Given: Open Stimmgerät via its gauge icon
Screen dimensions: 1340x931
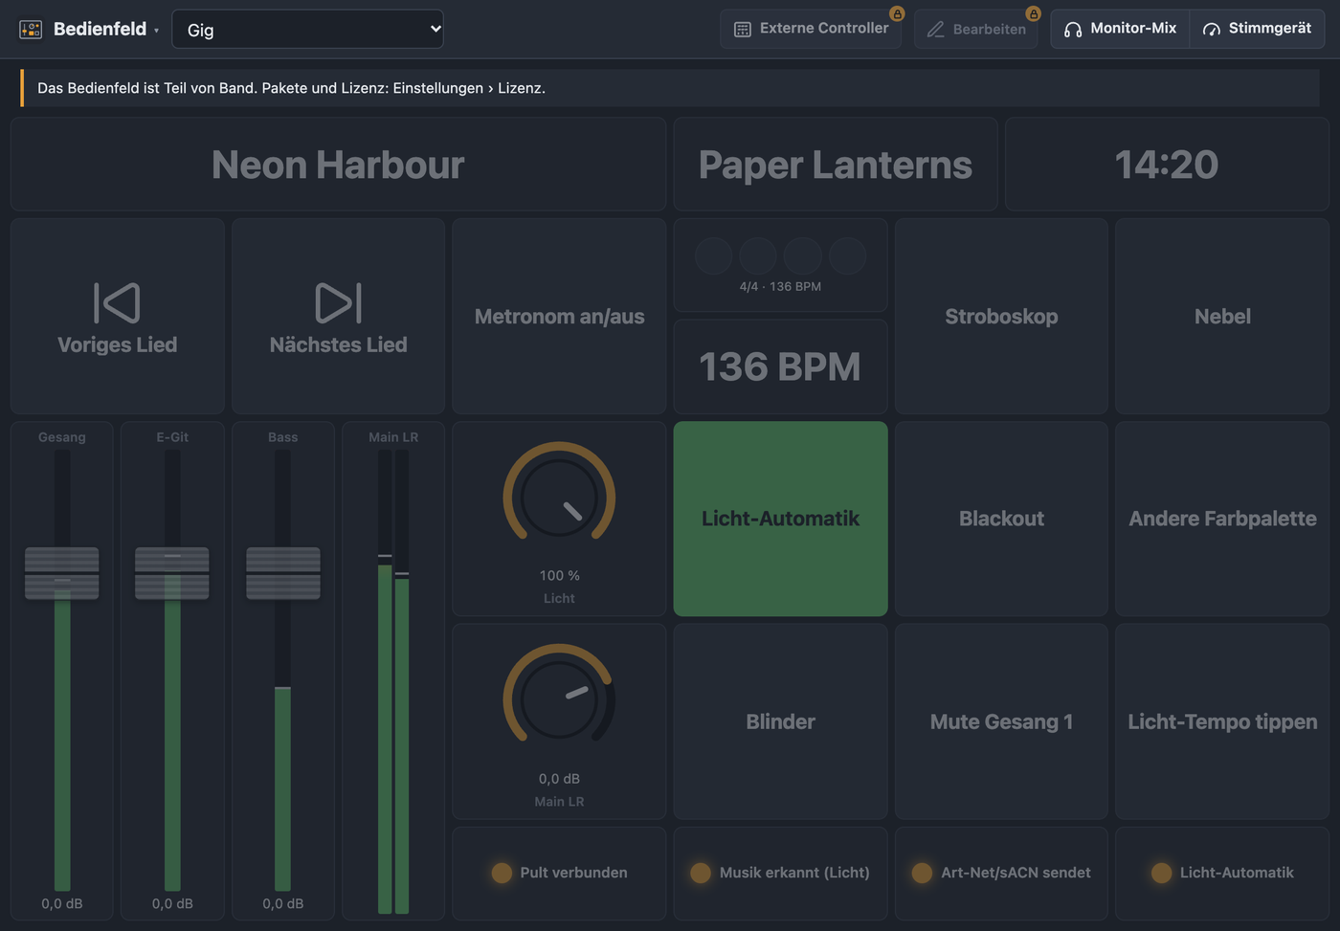Looking at the screenshot, I should (x=1212, y=30).
